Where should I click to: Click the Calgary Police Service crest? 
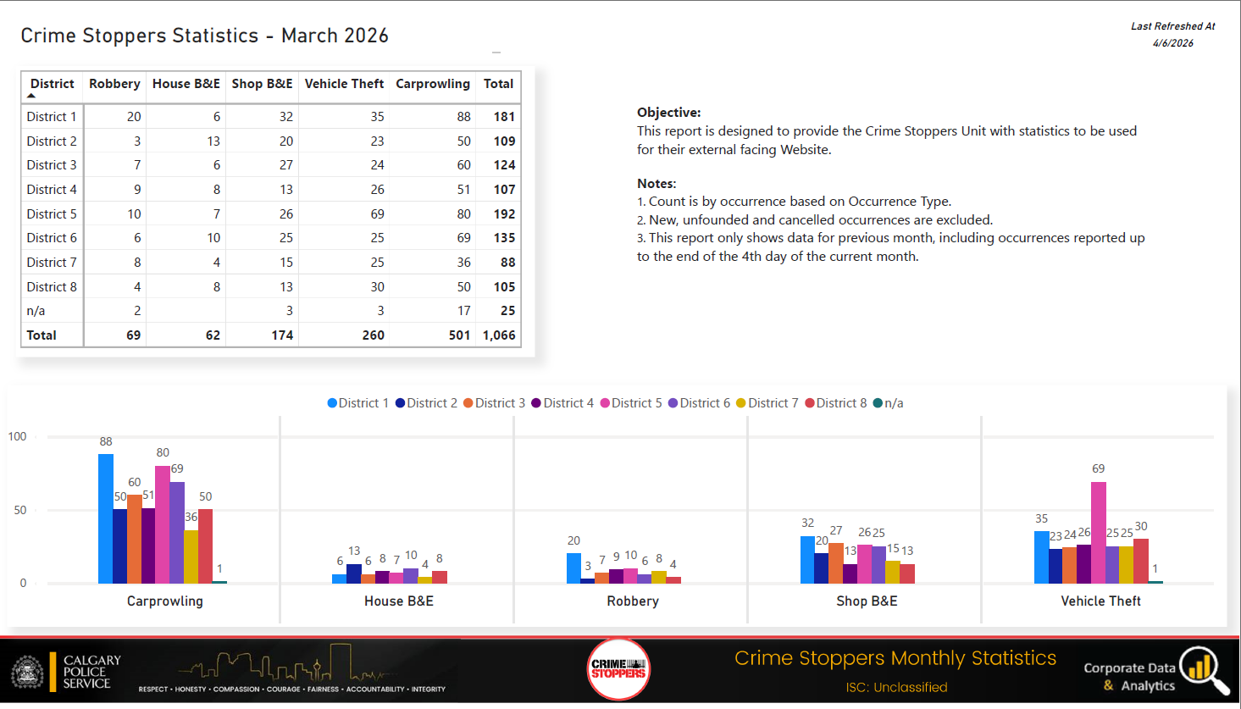click(27, 672)
